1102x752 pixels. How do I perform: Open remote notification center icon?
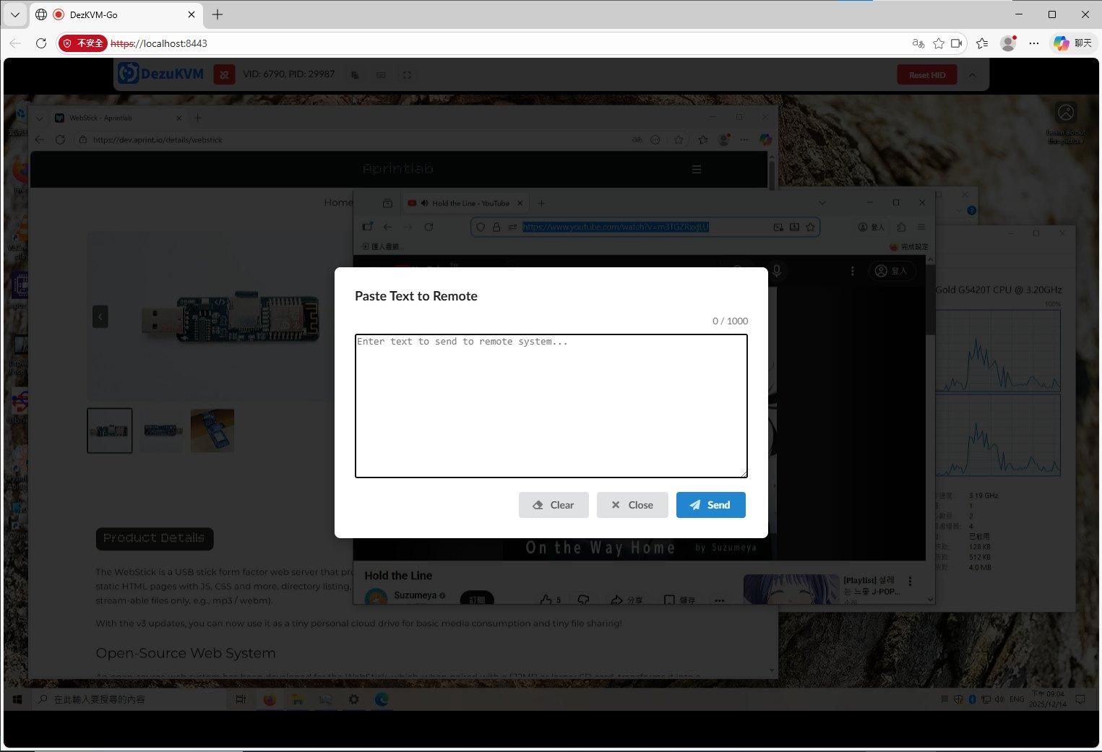[x=1080, y=699]
